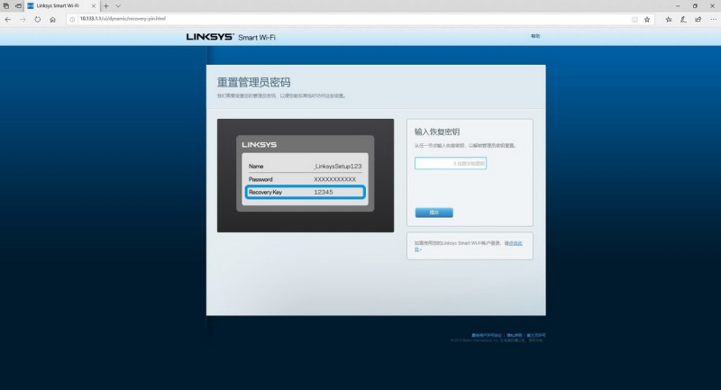This screenshot has height=390, width=721.
Task: Expand the tab preview chevron
Action: coord(118,6)
